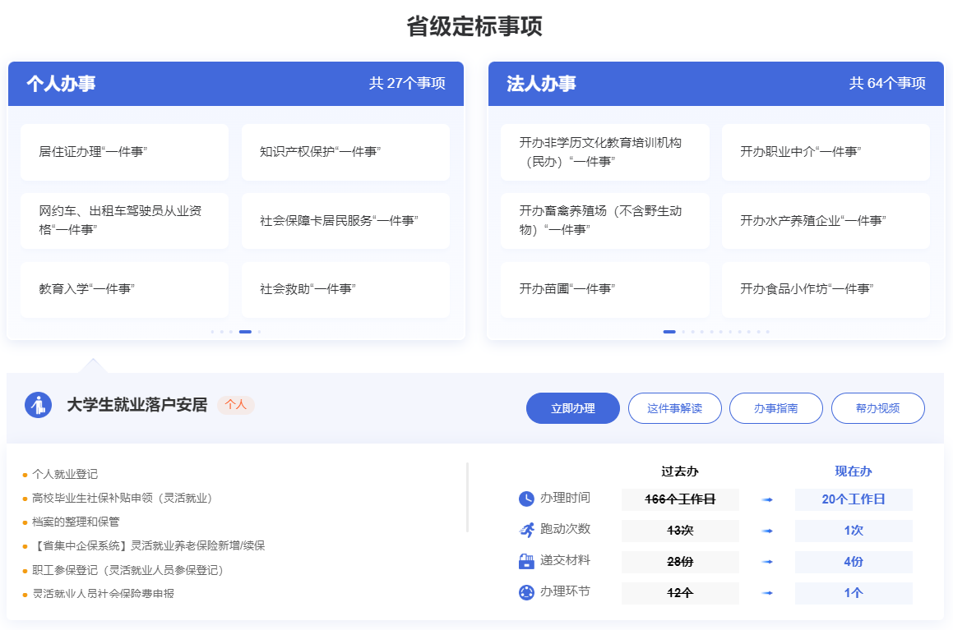Click active pagination indicator in 法人办事 carousel
Viewport: 953px width, 630px height.
tap(669, 332)
